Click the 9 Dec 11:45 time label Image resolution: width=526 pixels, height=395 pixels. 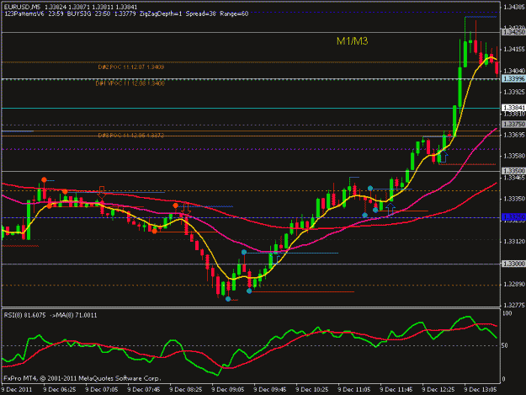396,390
